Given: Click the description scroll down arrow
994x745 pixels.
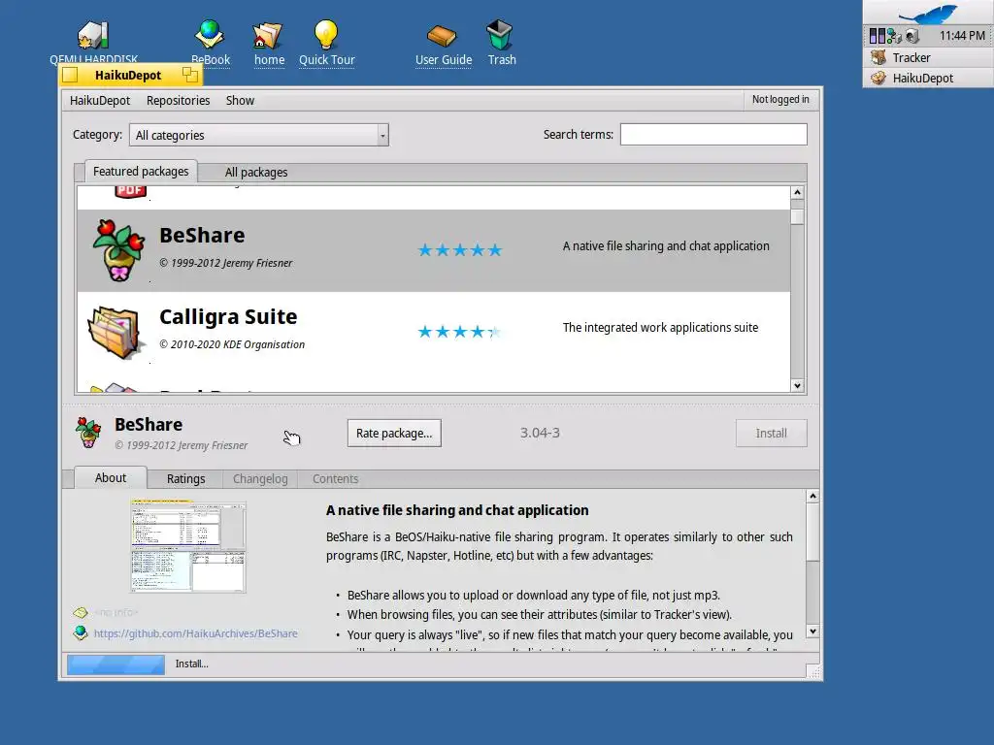Looking at the screenshot, I should 812,632.
